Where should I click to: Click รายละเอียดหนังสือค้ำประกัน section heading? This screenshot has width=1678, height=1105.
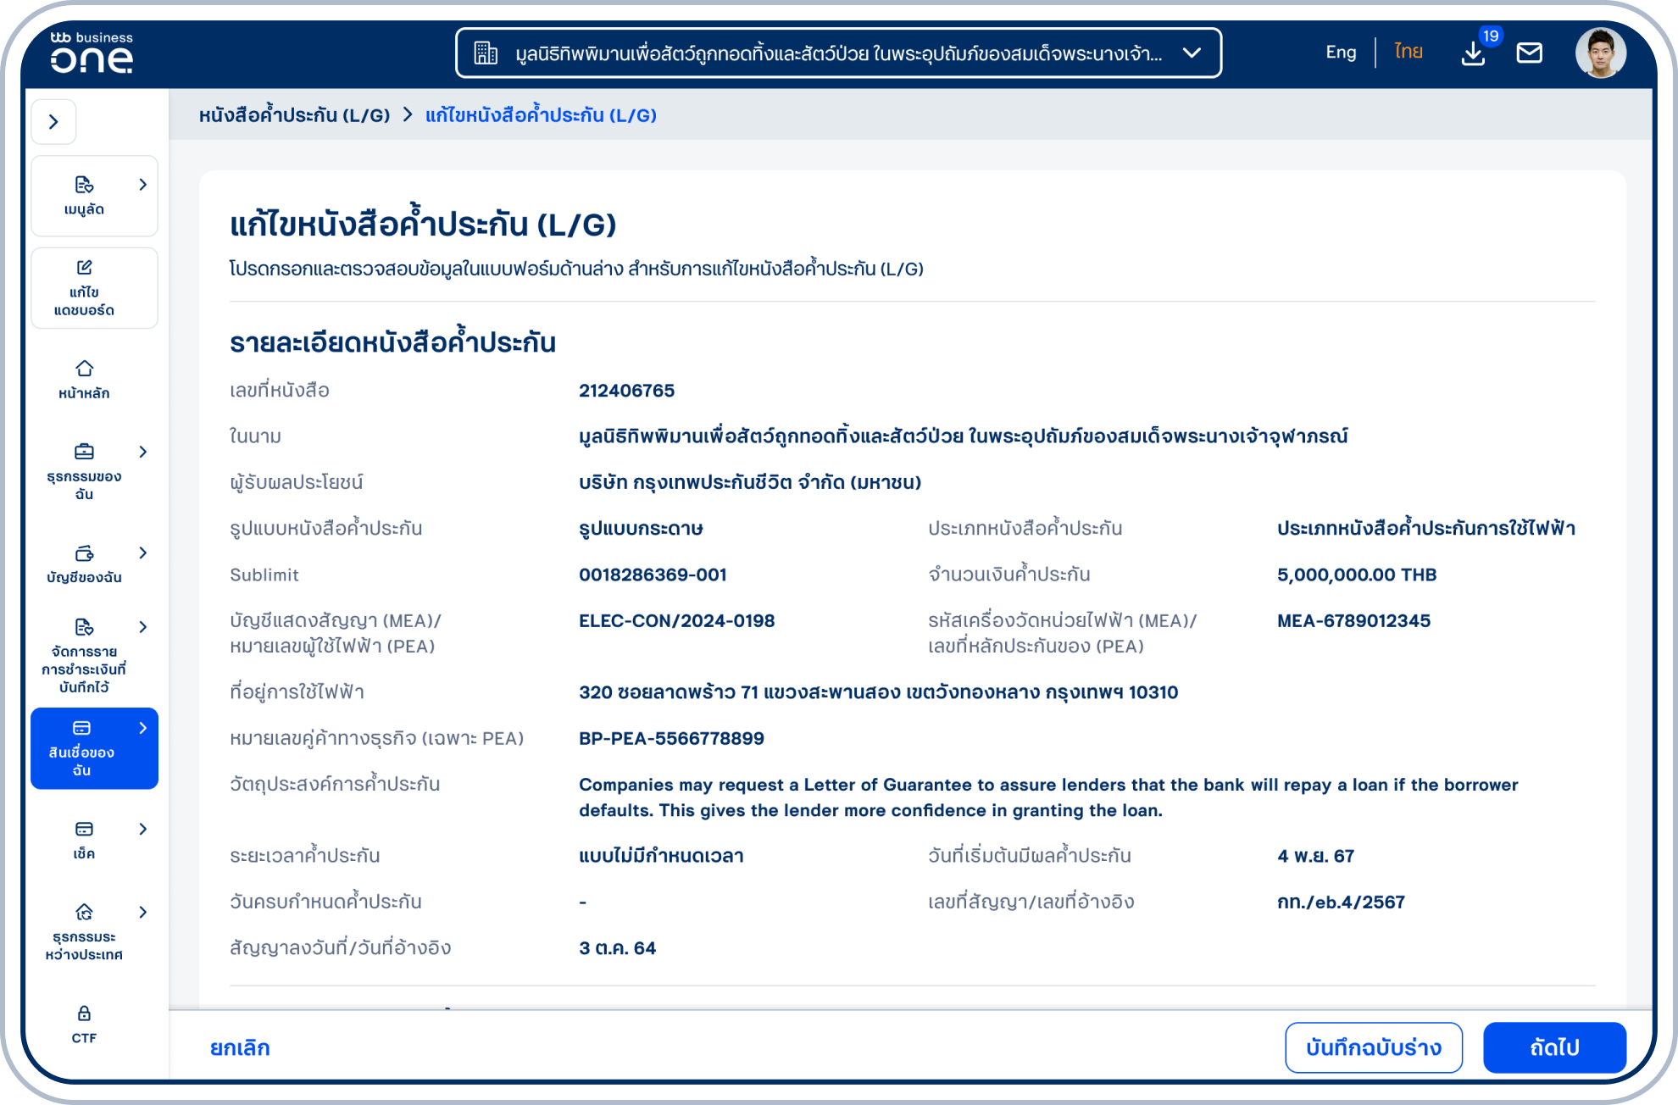pos(392,341)
